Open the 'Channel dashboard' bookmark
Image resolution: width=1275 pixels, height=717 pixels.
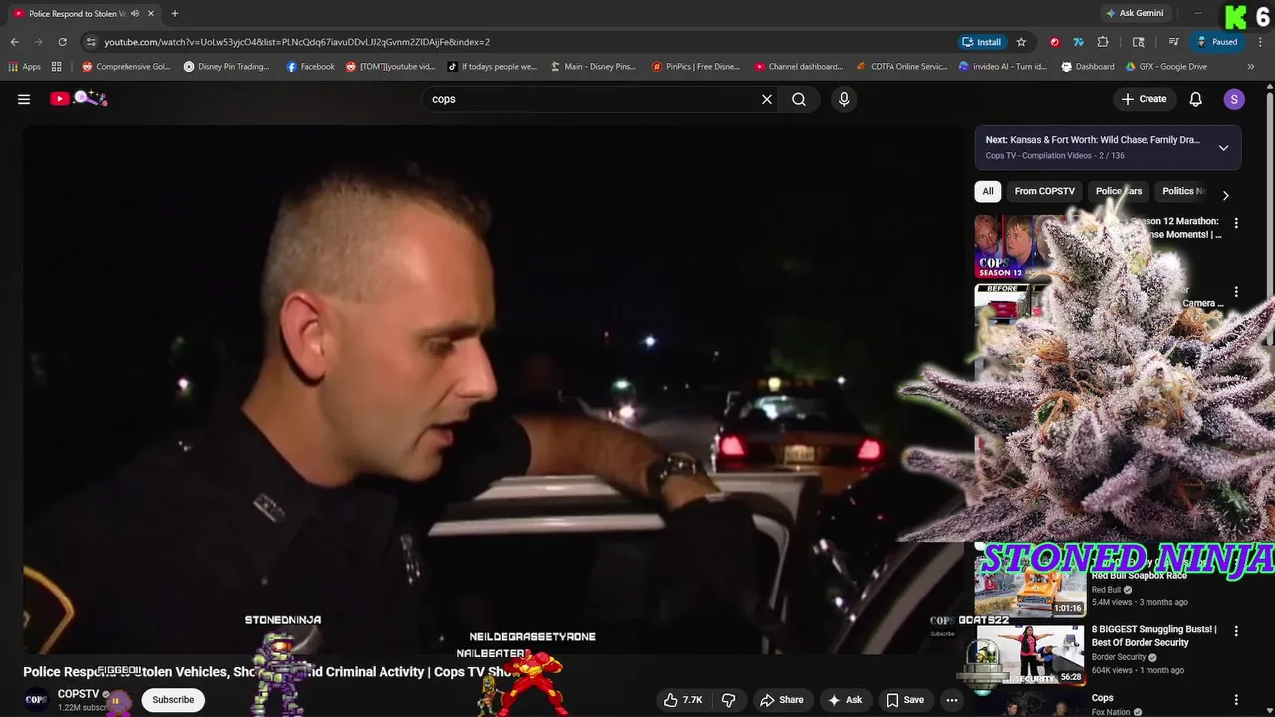(x=798, y=67)
